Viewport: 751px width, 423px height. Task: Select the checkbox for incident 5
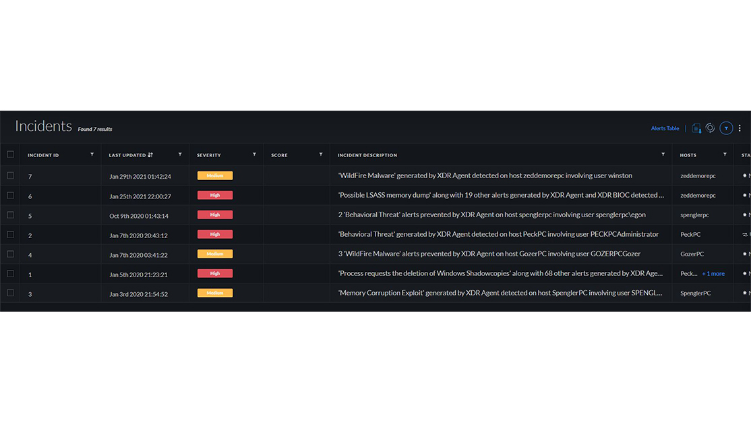pyautogui.click(x=10, y=215)
